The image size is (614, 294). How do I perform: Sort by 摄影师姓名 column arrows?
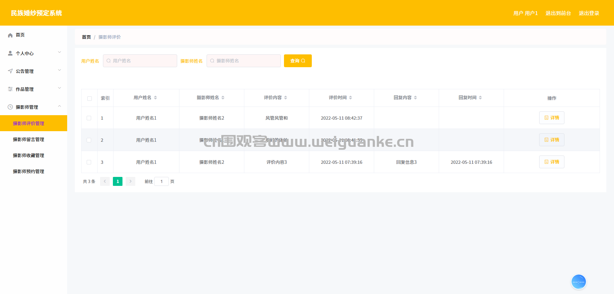coord(223,98)
